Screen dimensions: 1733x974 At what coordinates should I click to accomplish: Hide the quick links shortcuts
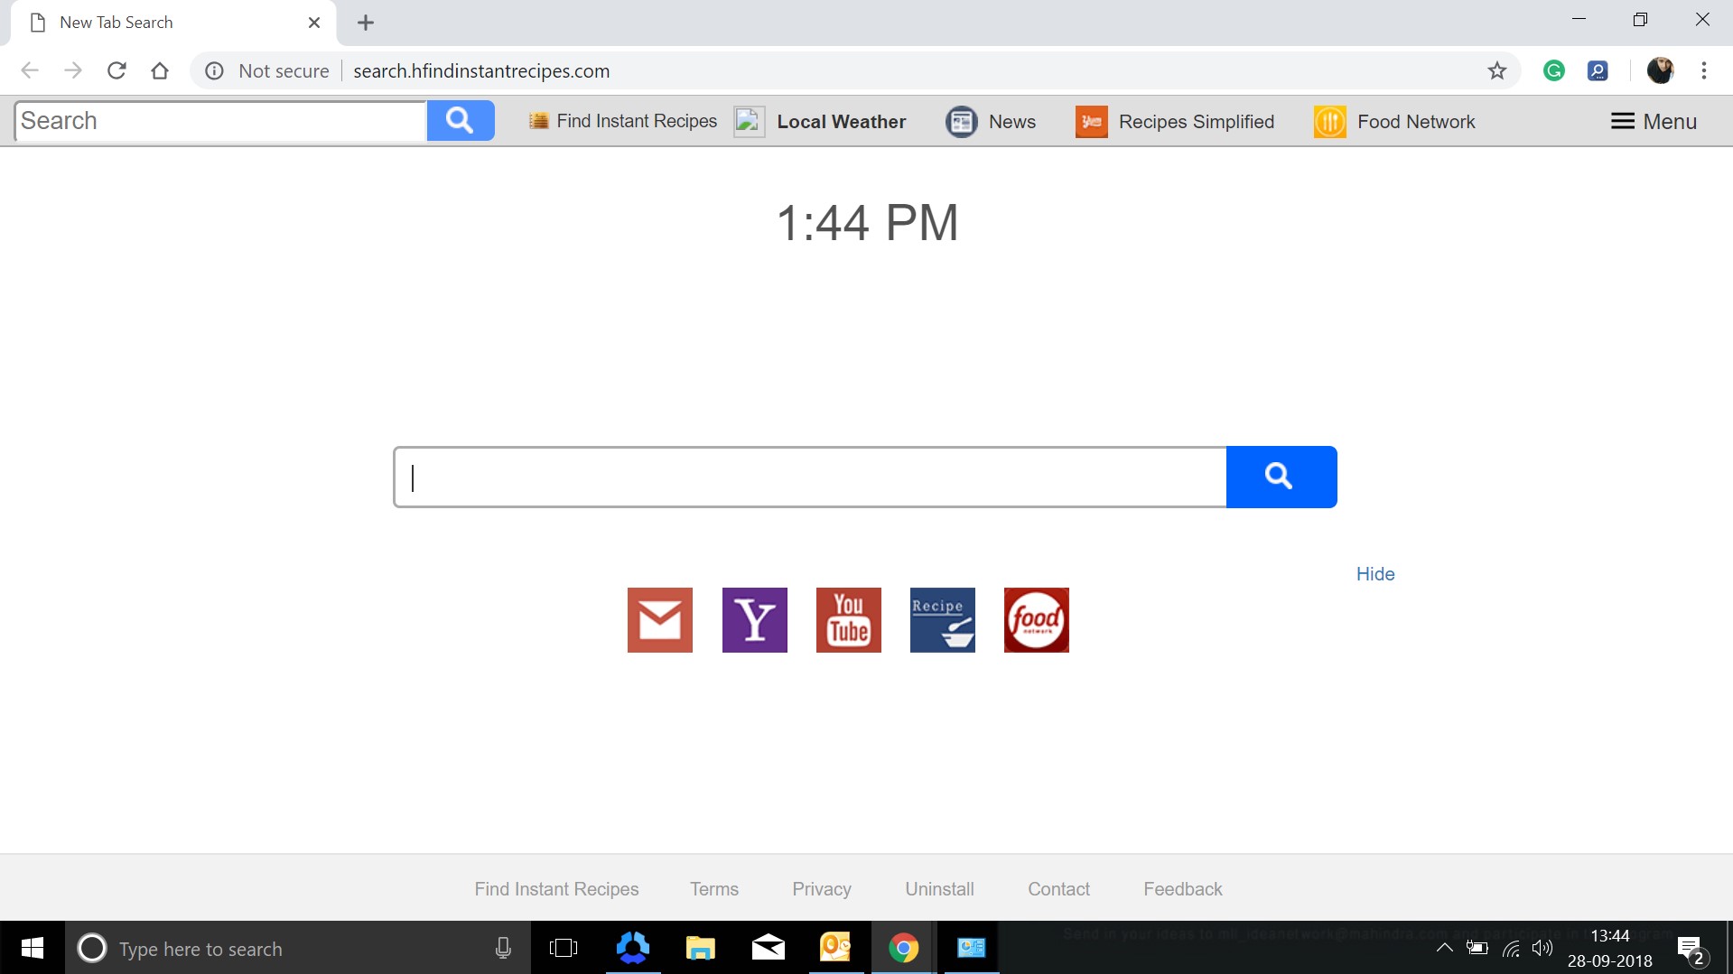(x=1374, y=573)
